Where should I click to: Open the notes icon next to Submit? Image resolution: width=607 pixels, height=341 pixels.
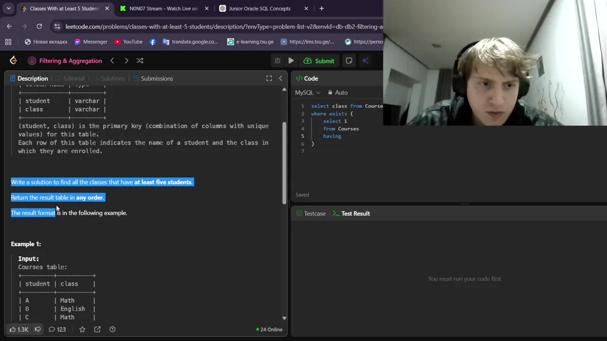tap(349, 61)
